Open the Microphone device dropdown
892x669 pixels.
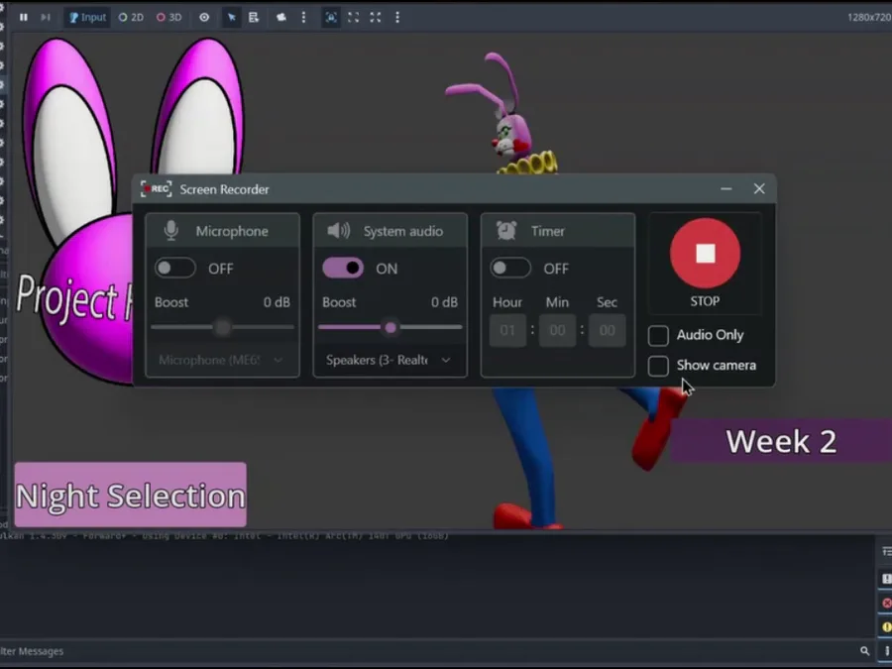tap(222, 360)
